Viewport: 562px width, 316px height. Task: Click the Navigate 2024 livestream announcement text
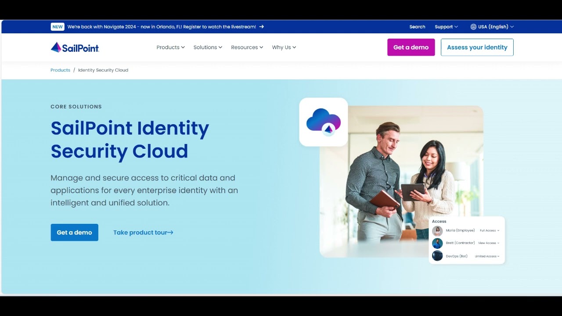[x=162, y=27]
